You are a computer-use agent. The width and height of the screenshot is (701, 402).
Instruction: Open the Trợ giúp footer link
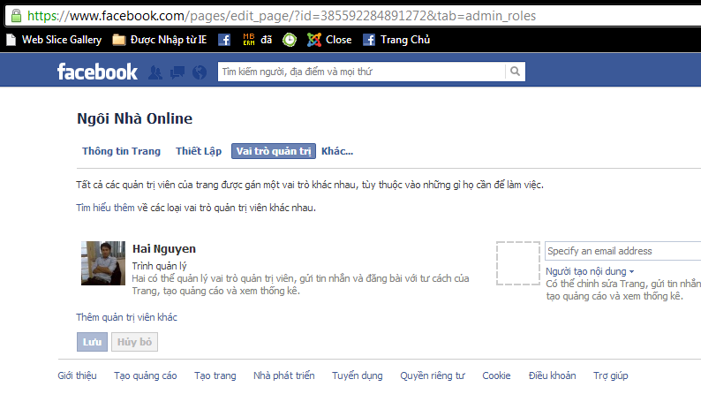coord(611,375)
